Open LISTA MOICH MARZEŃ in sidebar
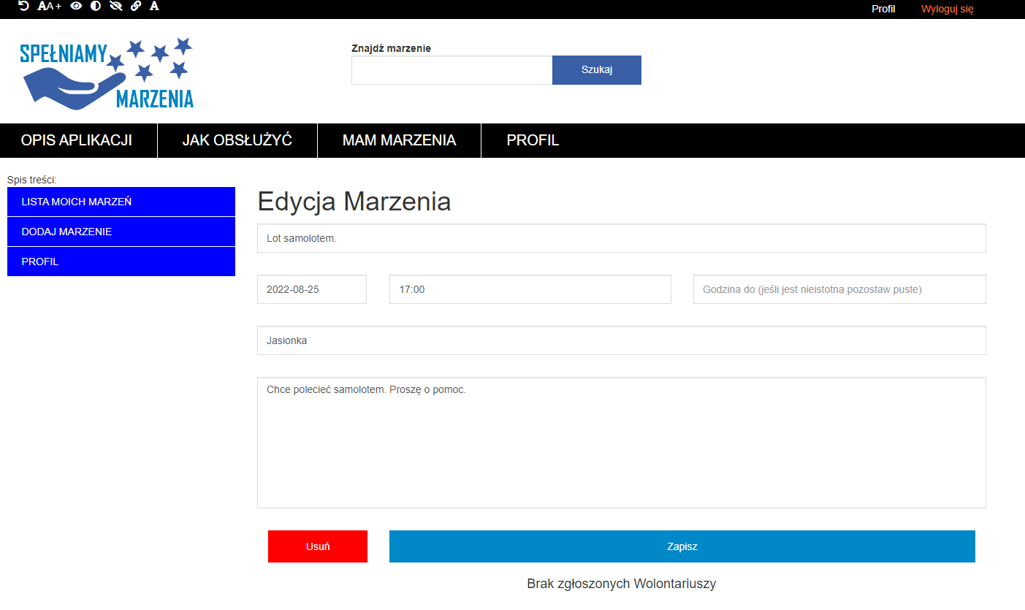Screen dimensions: 1025x610 pos(121,202)
